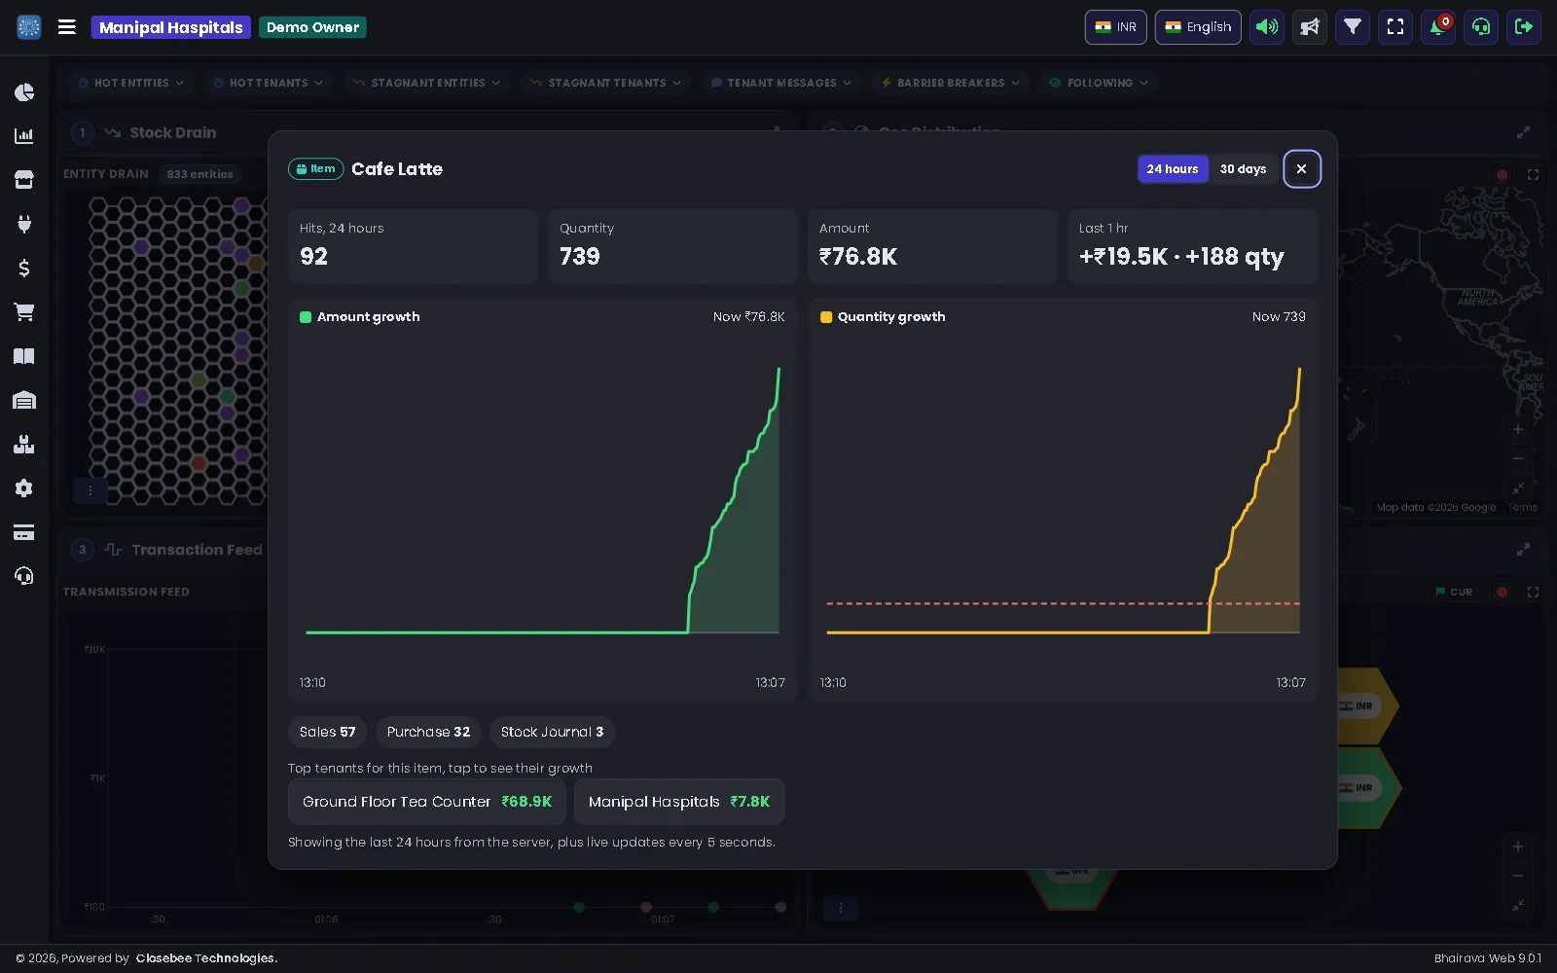The width and height of the screenshot is (1557, 973).
Task: Open the support headset icon in top bar
Action: pyautogui.click(x=1481, y=27)
